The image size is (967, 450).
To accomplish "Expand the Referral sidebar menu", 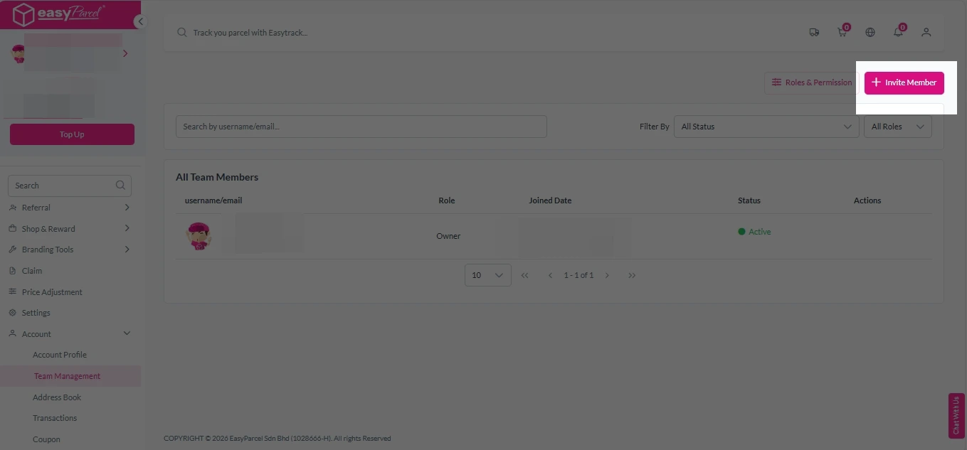I will coord(70,208).
